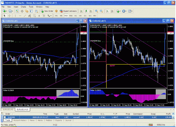Select the Vertical Line drawing tool
Viewport: 176px width, 127px height.
(15, 16)
